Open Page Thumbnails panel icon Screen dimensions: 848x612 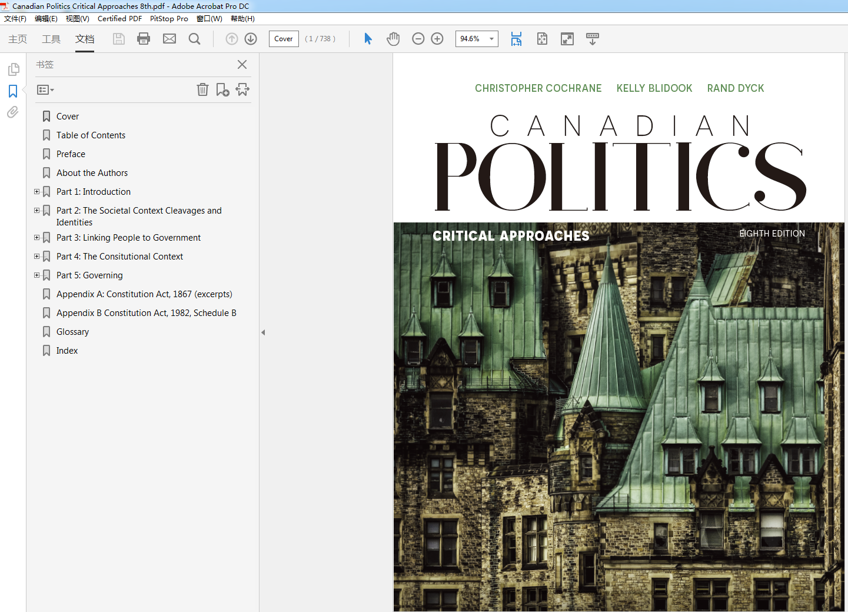tap(13, 69)
